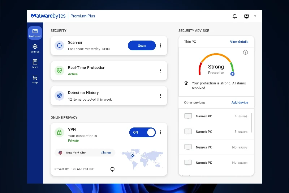This screenshot has width=289, height=193.
Task: Open the user account profile icon
Action: (x=246, y=16)
